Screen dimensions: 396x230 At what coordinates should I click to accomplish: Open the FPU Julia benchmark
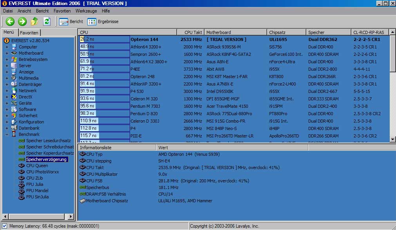click(34, 184)
